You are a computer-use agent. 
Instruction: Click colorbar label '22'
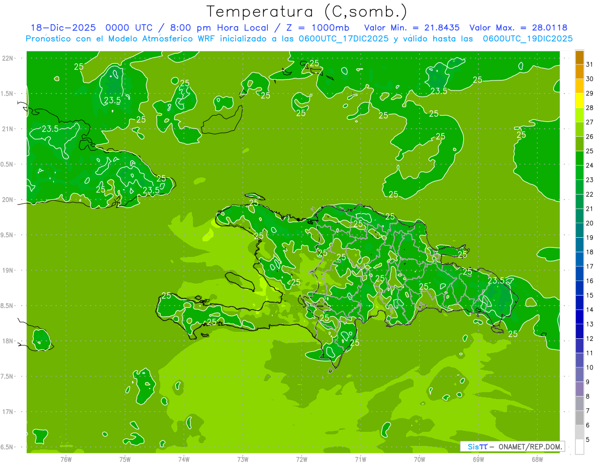point(590,195)
